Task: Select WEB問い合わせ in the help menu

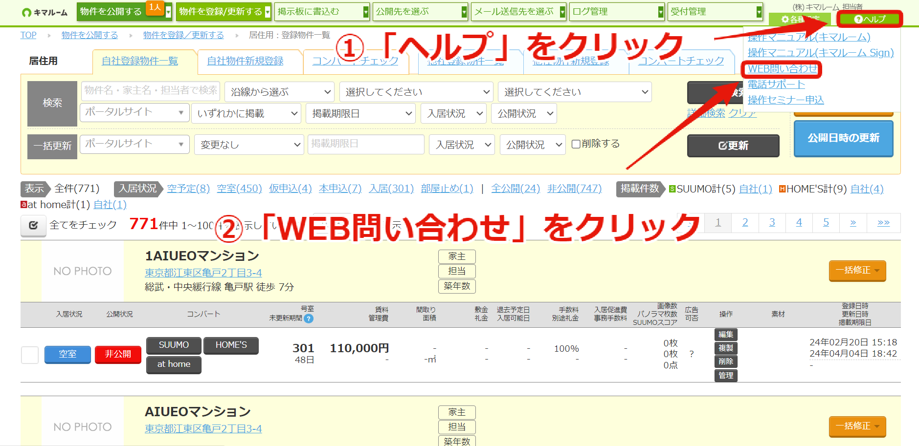Action: coord(782,69)
